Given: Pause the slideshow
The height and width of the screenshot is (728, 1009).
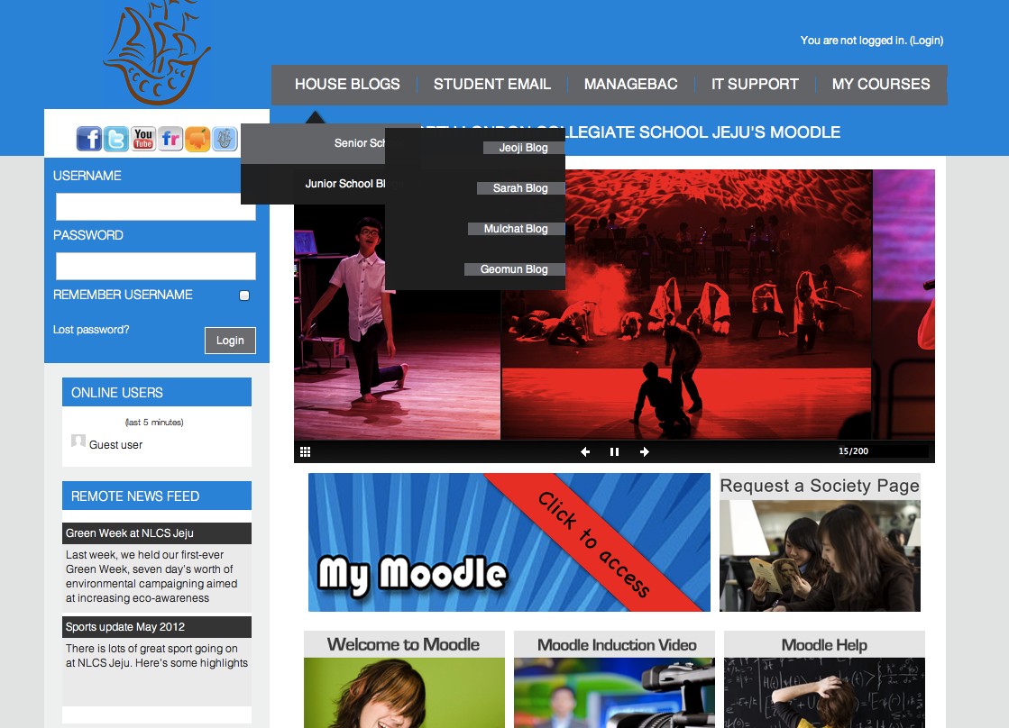Looking at the screenshot, I should 615,451.
